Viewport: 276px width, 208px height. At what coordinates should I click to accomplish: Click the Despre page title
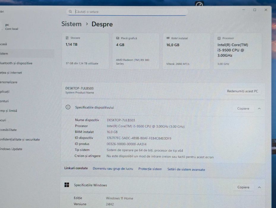[x=102, y=24]
